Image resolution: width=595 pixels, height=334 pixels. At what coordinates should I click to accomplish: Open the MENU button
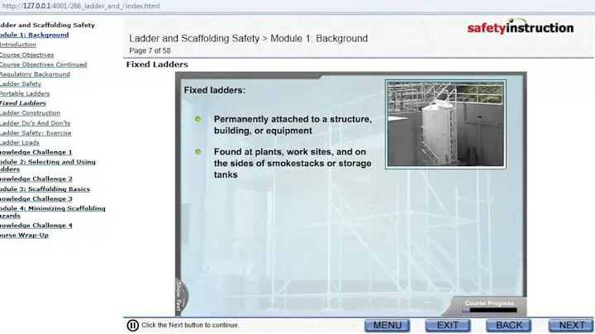click(x=387, y=325)
